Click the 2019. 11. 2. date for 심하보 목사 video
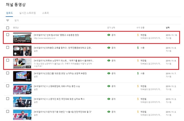The image size is (184, 121). (x=171, y=99)
